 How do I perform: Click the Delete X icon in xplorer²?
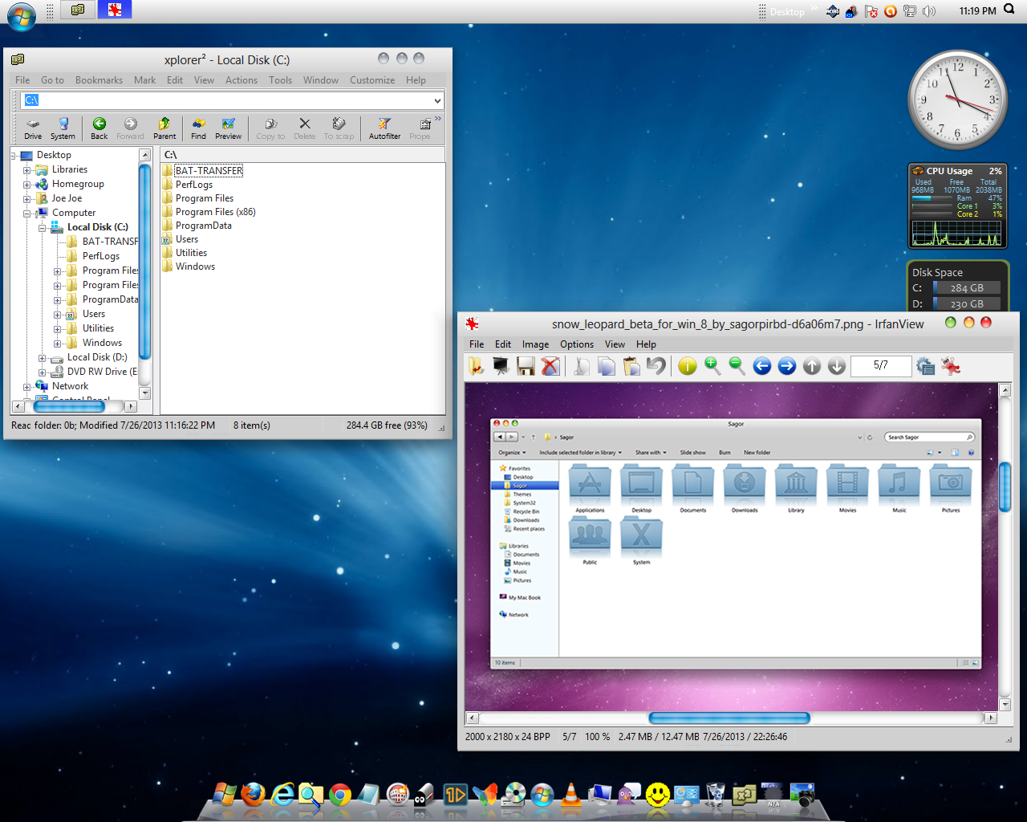(305, 128)
